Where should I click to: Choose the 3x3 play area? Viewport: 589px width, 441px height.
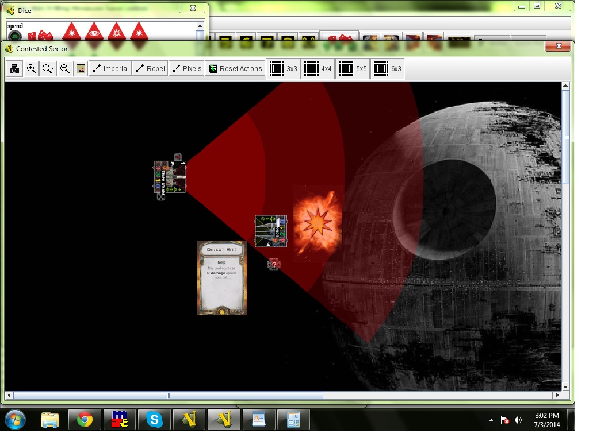tap(284, 69)
